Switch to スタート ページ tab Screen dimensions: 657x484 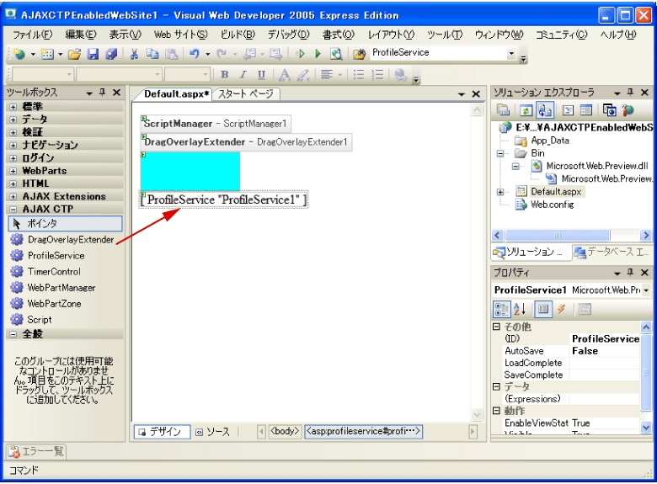click(x=246, y=94)
